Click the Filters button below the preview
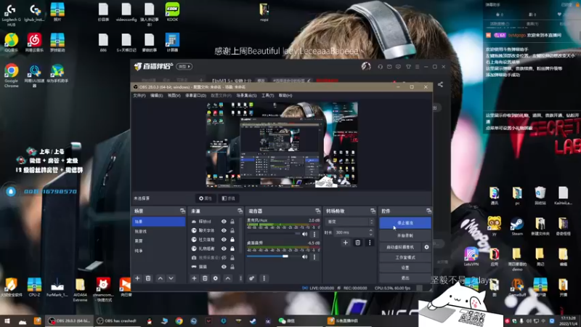Screen dimensions: 581x327 point(228,198)
